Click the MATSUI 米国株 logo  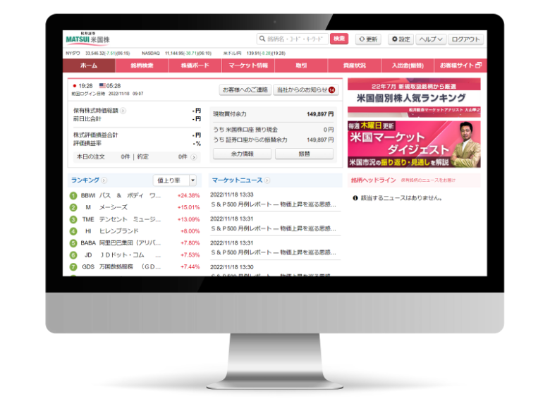coord(87,38)
